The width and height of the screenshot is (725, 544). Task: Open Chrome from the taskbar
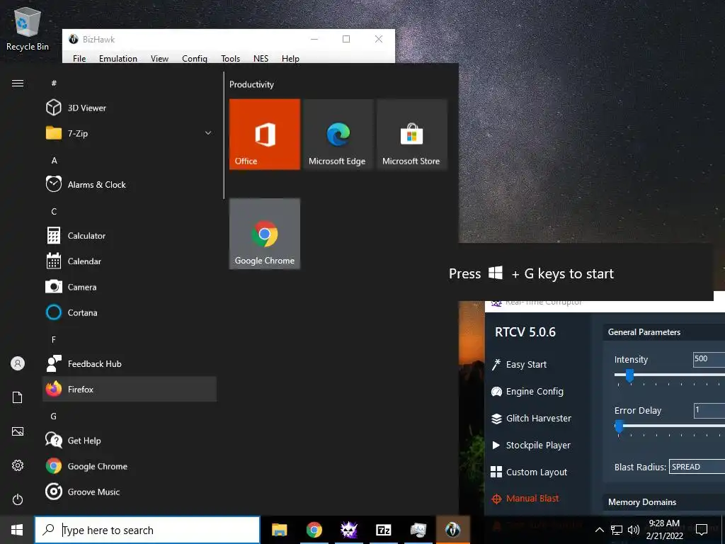pos(314,530)
